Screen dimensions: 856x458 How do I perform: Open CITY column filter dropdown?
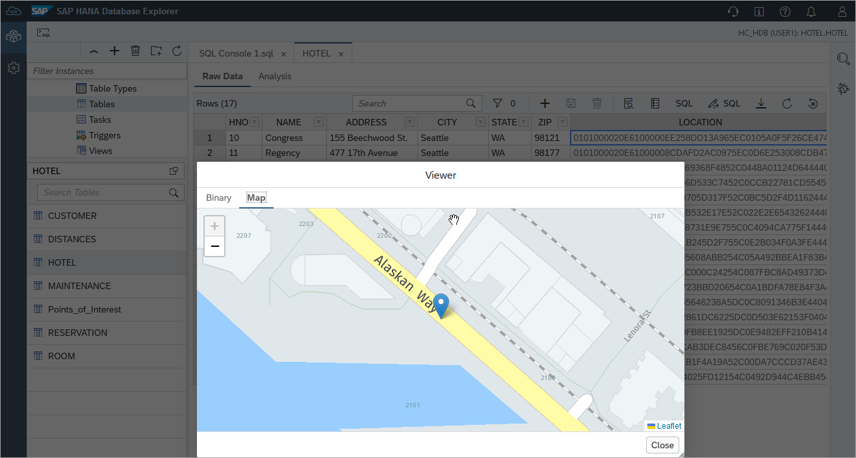point(480,122)
